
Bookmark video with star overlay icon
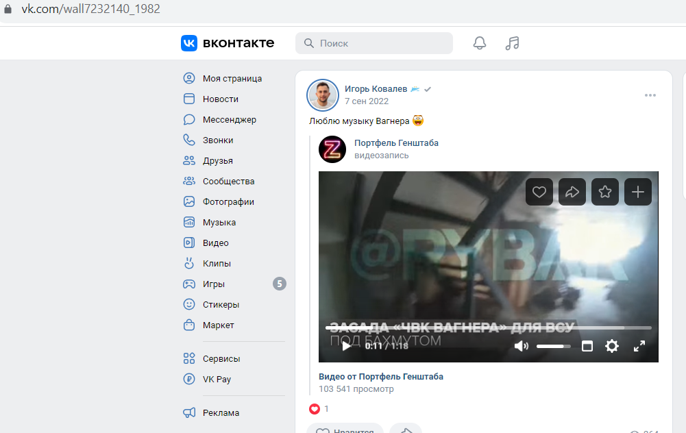(605, 192)
